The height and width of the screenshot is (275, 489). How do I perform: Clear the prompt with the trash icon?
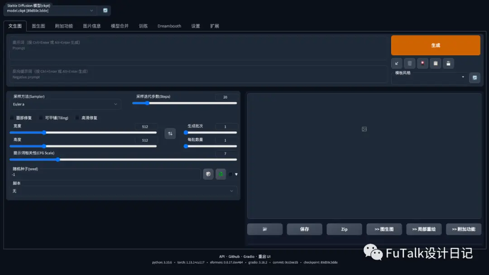410,63
